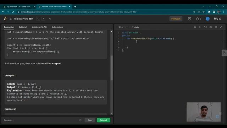This screenshot has width=227, height=128.
Task: Click the Premium button
Action: point(176,19)
